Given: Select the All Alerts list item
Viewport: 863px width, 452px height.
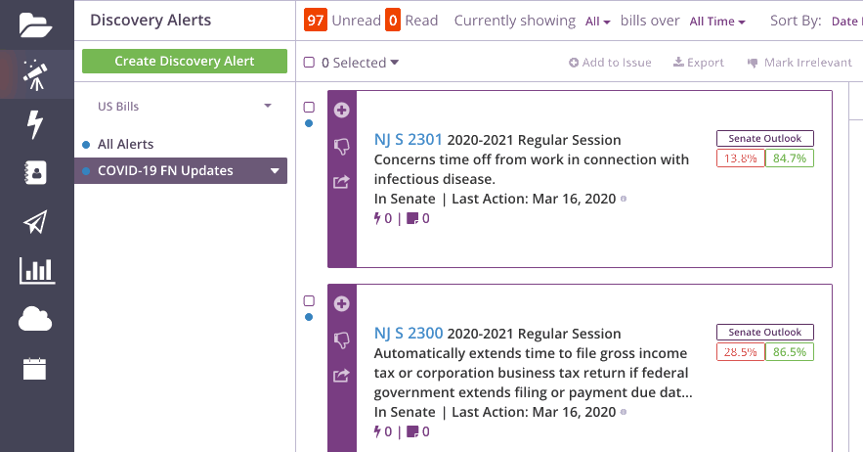Looking at the screenshot, I should (125, 145).
